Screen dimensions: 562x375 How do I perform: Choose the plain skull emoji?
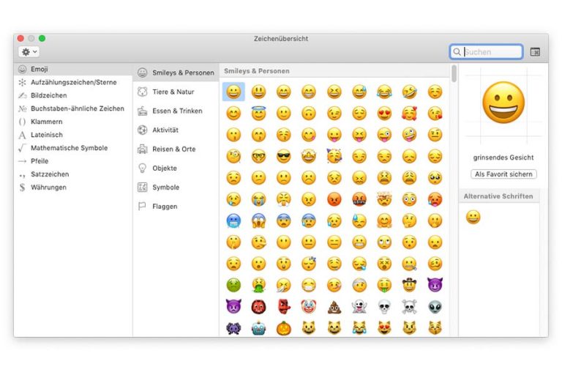tap(384, 307)
